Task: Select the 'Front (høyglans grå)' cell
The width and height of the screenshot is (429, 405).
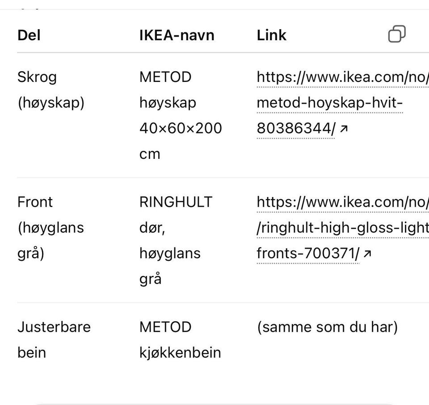Action: [x=50, y=227]
